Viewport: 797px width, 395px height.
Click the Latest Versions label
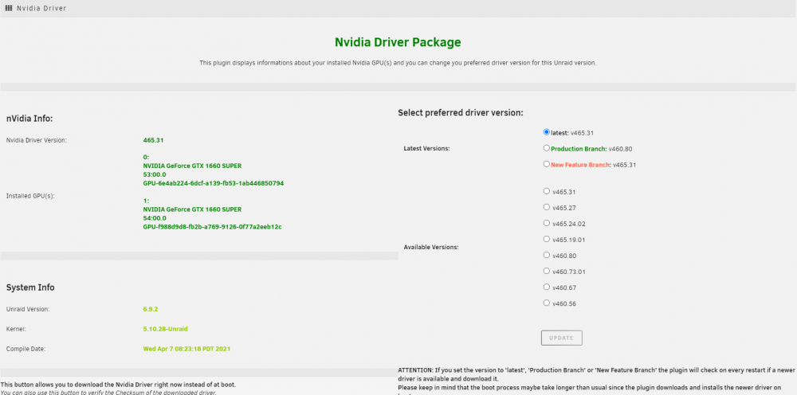[427, 149]
